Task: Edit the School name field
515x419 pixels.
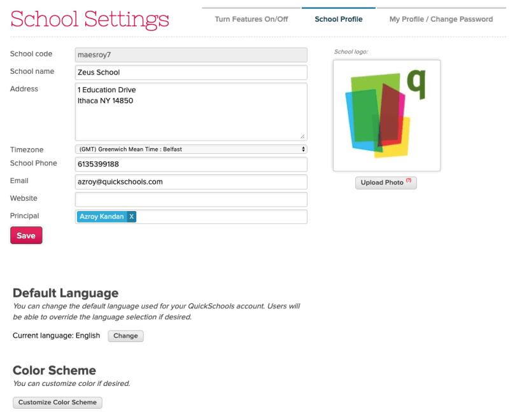Action: [191, 72]
